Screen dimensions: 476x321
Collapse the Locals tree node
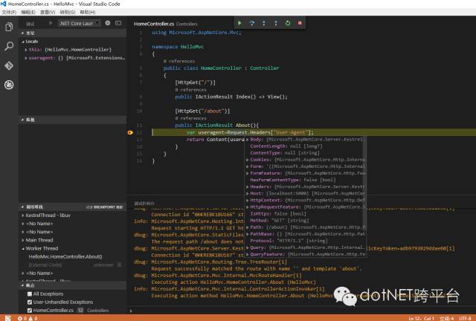coord(23,42)
